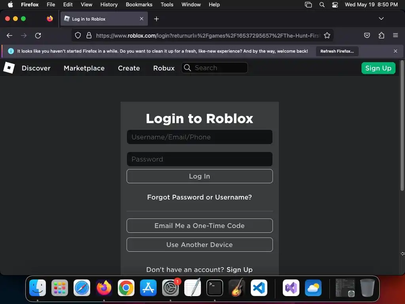This screenshot has height=304, width=405.
Task: Open App Store from the Dock
Action: pyautogui.click(x=148, y=288)
